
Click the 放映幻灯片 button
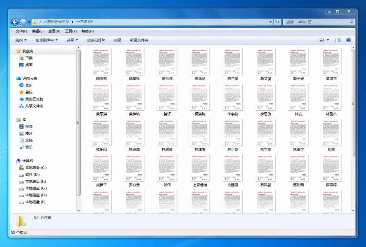(x=96, y=40)
